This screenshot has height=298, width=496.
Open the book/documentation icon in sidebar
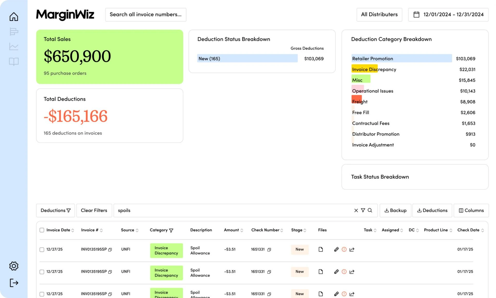[x=14, y=61]
